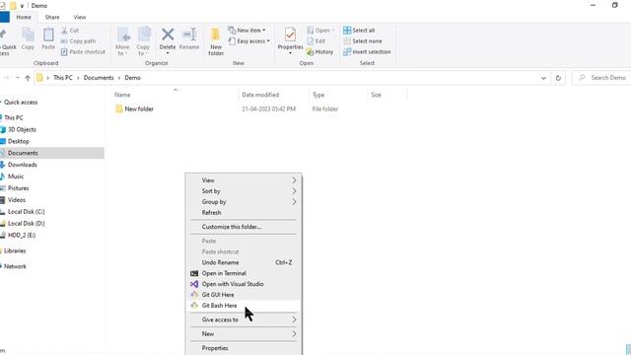
Task: Choose Customize this folder in the menu
Action: pyautogui.click(x=245, y=227)
